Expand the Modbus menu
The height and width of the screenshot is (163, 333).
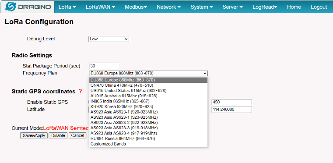pyautogui.click(x=136, y=7)
